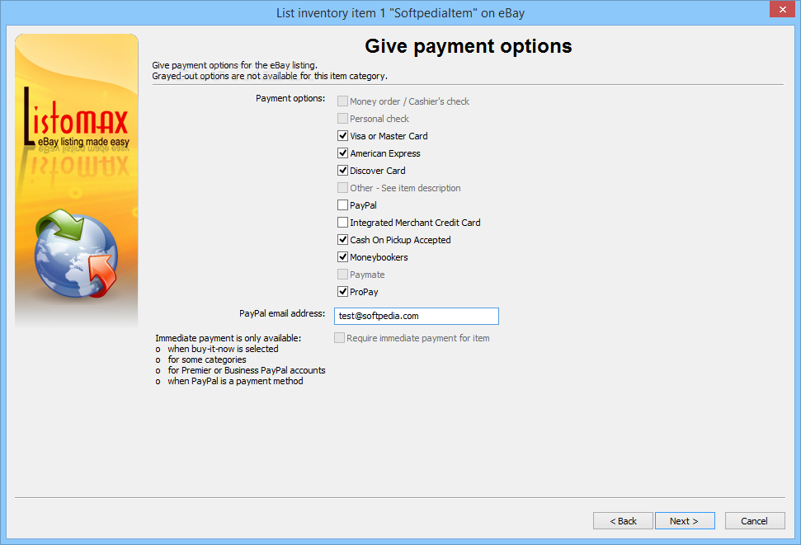Image resolution: width=801 pixels, height=545 pixels.
Task: Uncheck the Moneybookers option
Action: click(x=343, y=257)
